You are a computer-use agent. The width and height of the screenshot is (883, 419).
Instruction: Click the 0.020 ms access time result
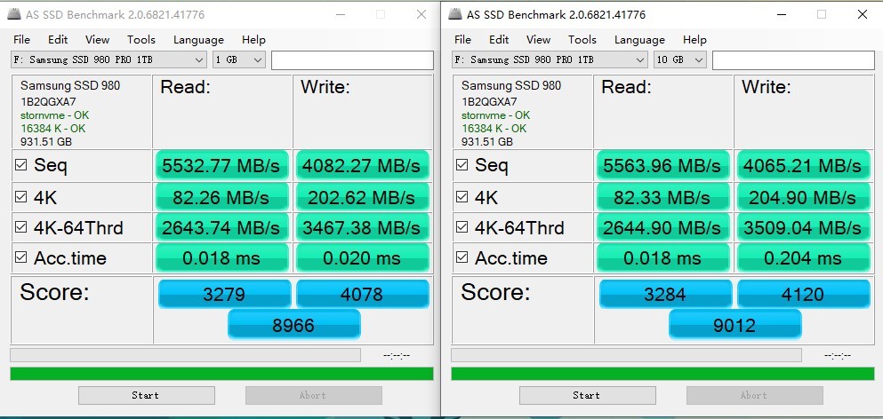click(x=362, y=257)
